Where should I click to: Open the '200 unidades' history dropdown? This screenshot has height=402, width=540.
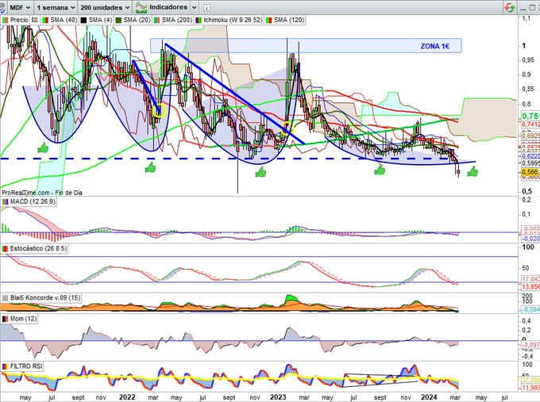point(105,7)
